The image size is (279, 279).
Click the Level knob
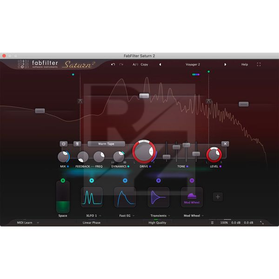pyautogui.click(x=214, y=155)
